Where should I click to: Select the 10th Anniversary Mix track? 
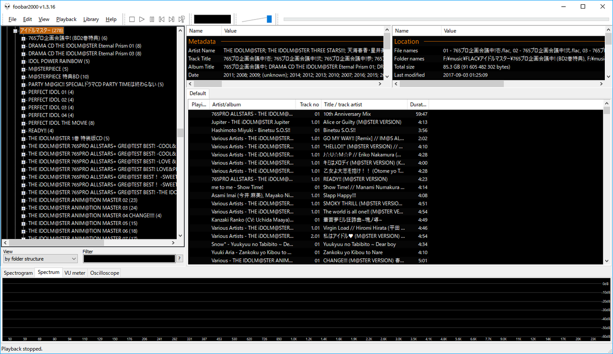point(395,114)
